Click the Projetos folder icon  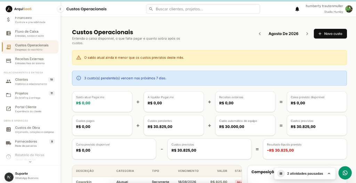[x=8, y=95]
